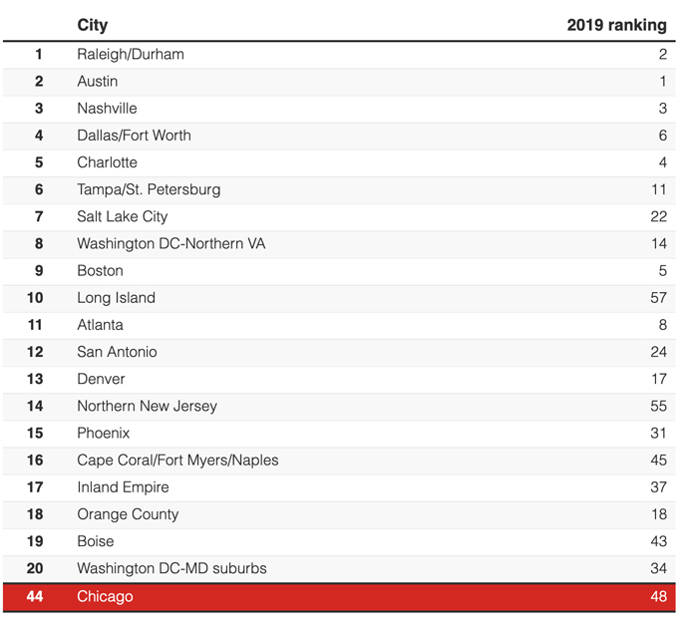Select Washington DC-Northern VA row
This screenshot has width=678, height=623.
(x=170, y=243)
